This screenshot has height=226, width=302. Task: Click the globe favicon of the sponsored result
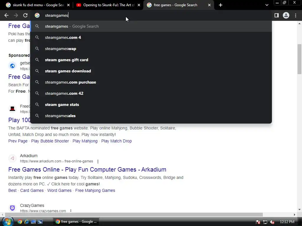(x=12, y=66)
